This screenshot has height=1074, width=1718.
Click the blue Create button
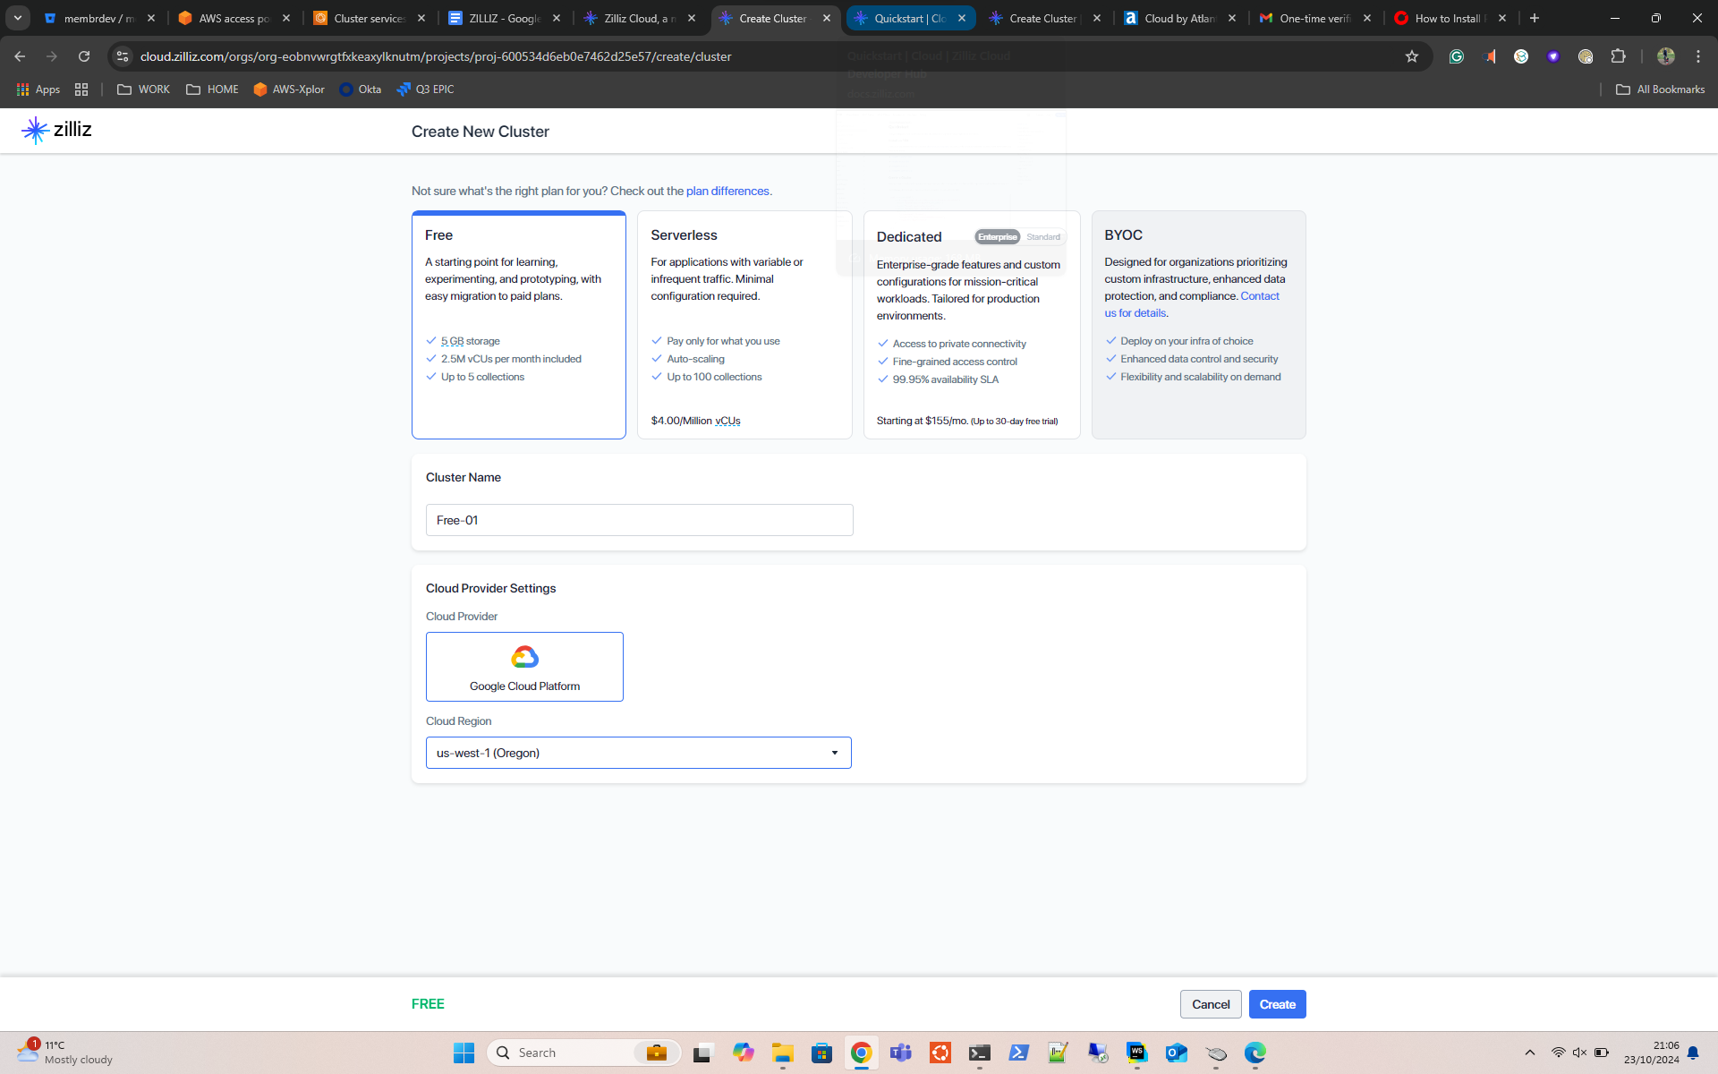click(x=1277, y=1004)
